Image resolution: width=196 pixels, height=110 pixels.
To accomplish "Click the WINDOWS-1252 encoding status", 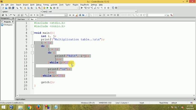I will tap(105, 103).
